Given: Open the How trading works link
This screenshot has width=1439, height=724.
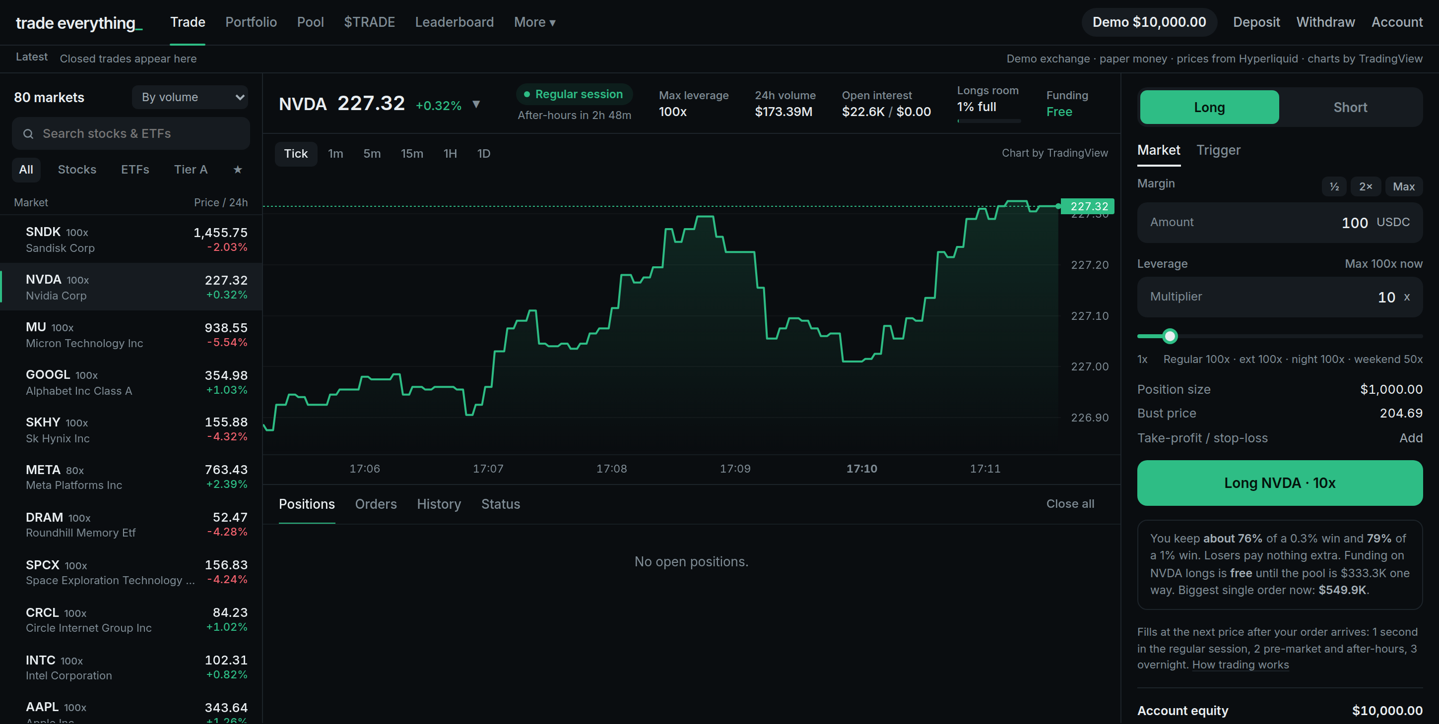Looking at the screenshot, I should [x=1240, y=665].
